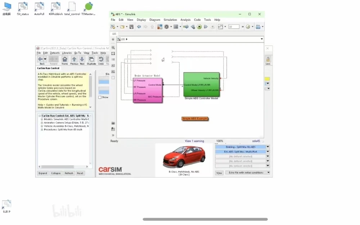Screen dimensions: 360x225
Task: Open the Datasets menu in CarSim
Action: [x=55, y=53]
